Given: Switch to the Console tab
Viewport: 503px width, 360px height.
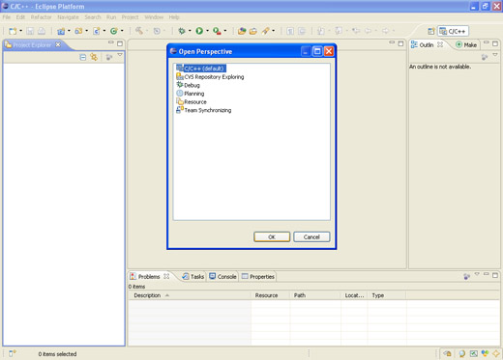Looking at the screenshot, I should point(222,277).
